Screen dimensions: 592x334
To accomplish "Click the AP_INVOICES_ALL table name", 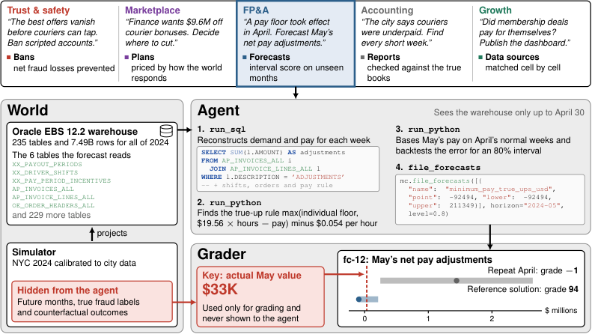I will [x=43, y=189].
